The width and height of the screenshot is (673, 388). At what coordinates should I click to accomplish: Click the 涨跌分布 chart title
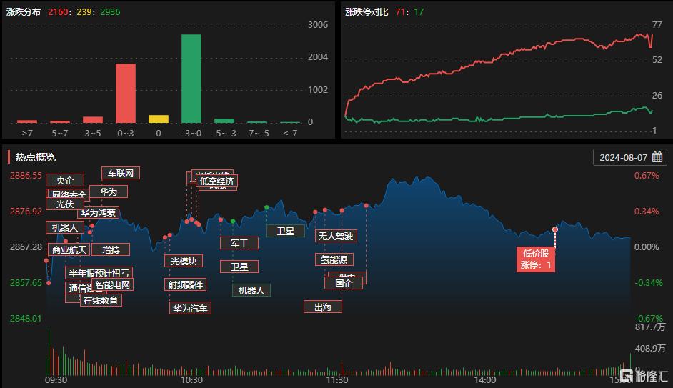click(24, 12)
